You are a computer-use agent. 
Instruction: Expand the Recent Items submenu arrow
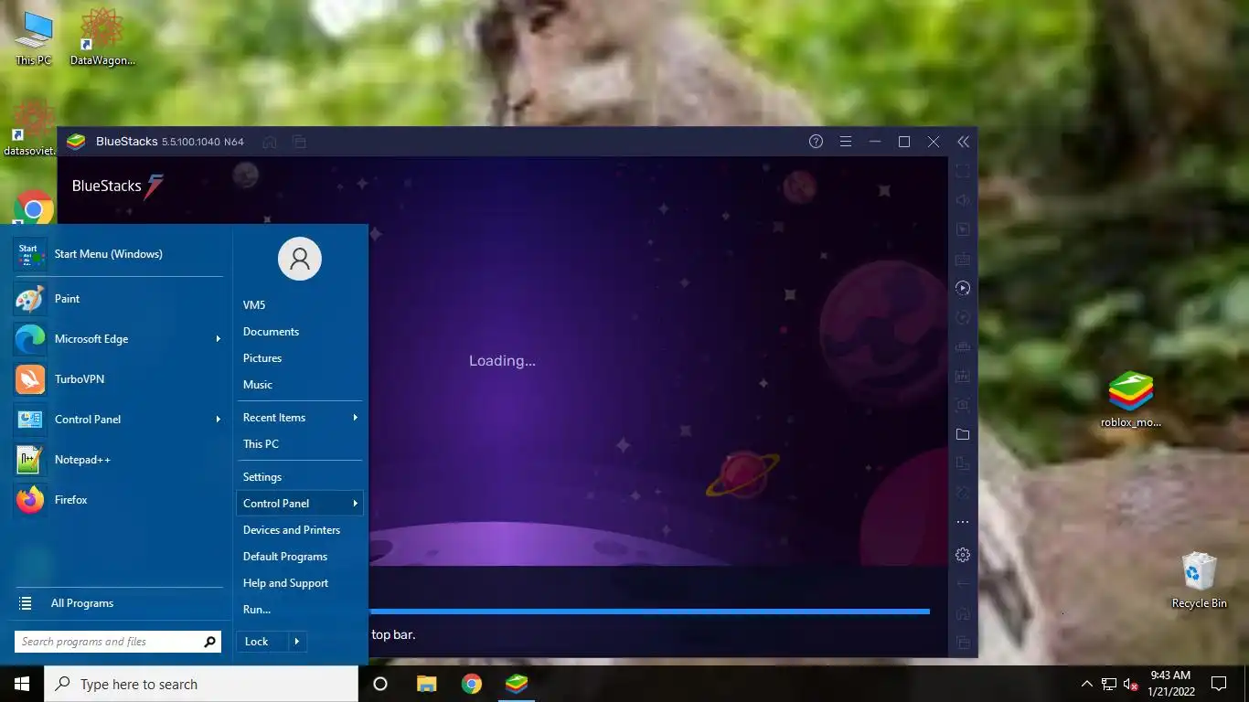click(355, 418)
